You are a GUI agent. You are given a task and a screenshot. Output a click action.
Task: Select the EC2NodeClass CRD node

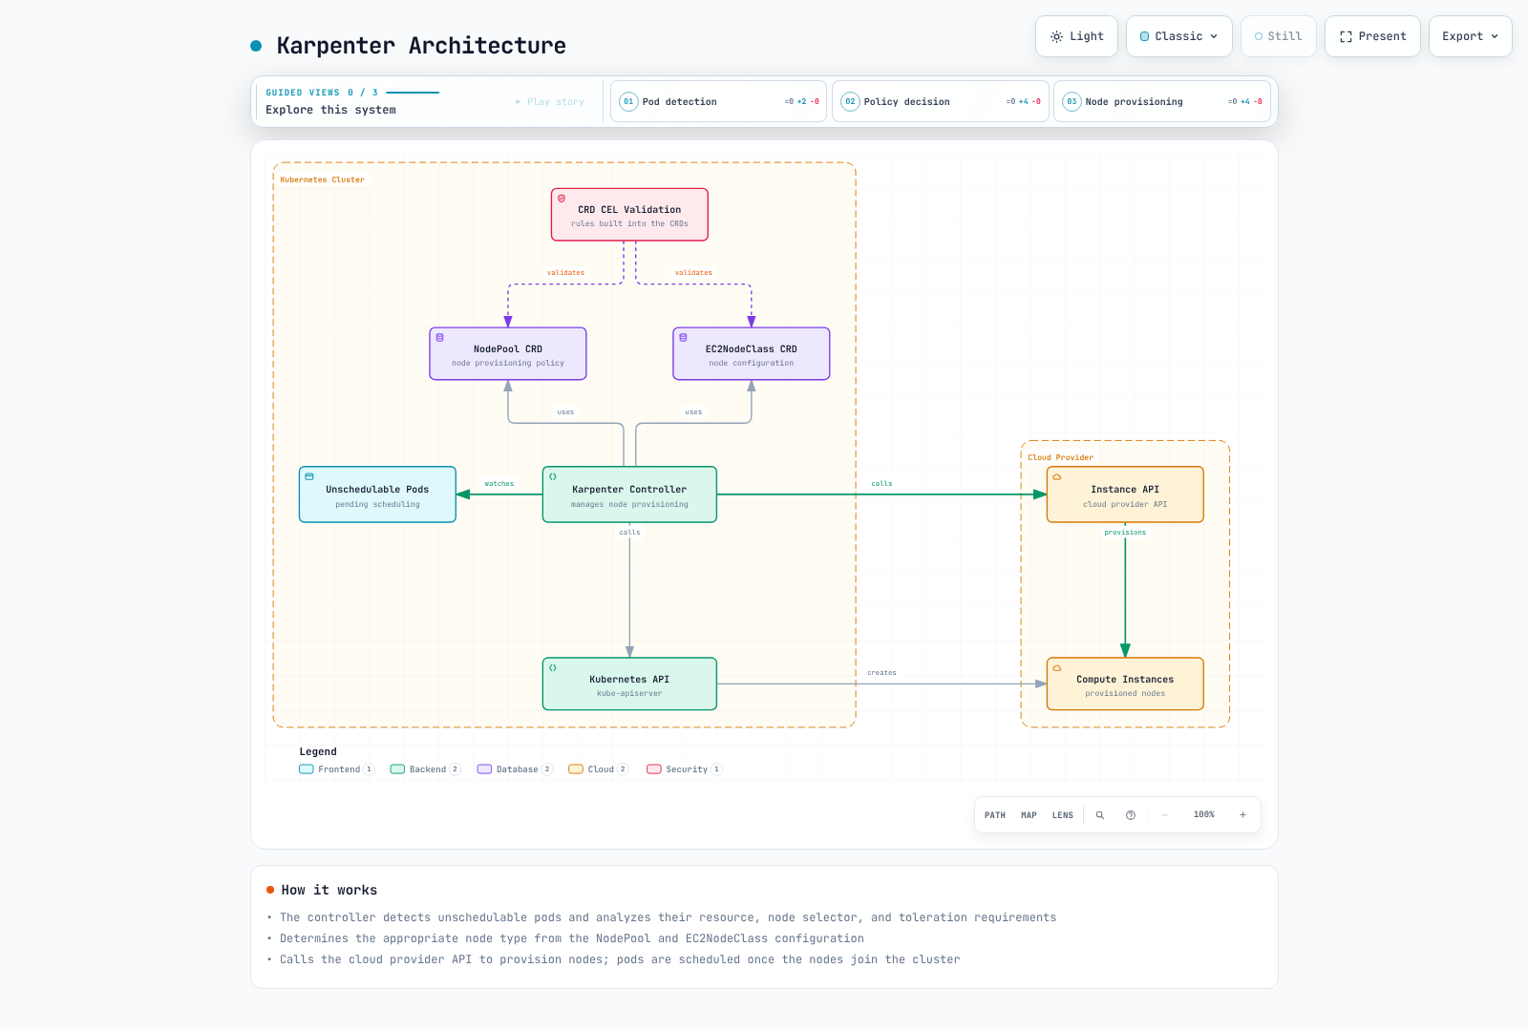point(752,354)
